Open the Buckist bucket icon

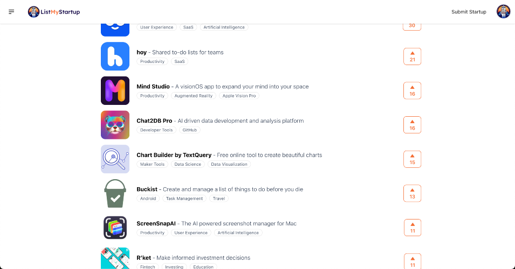click(x=115, y=193)
